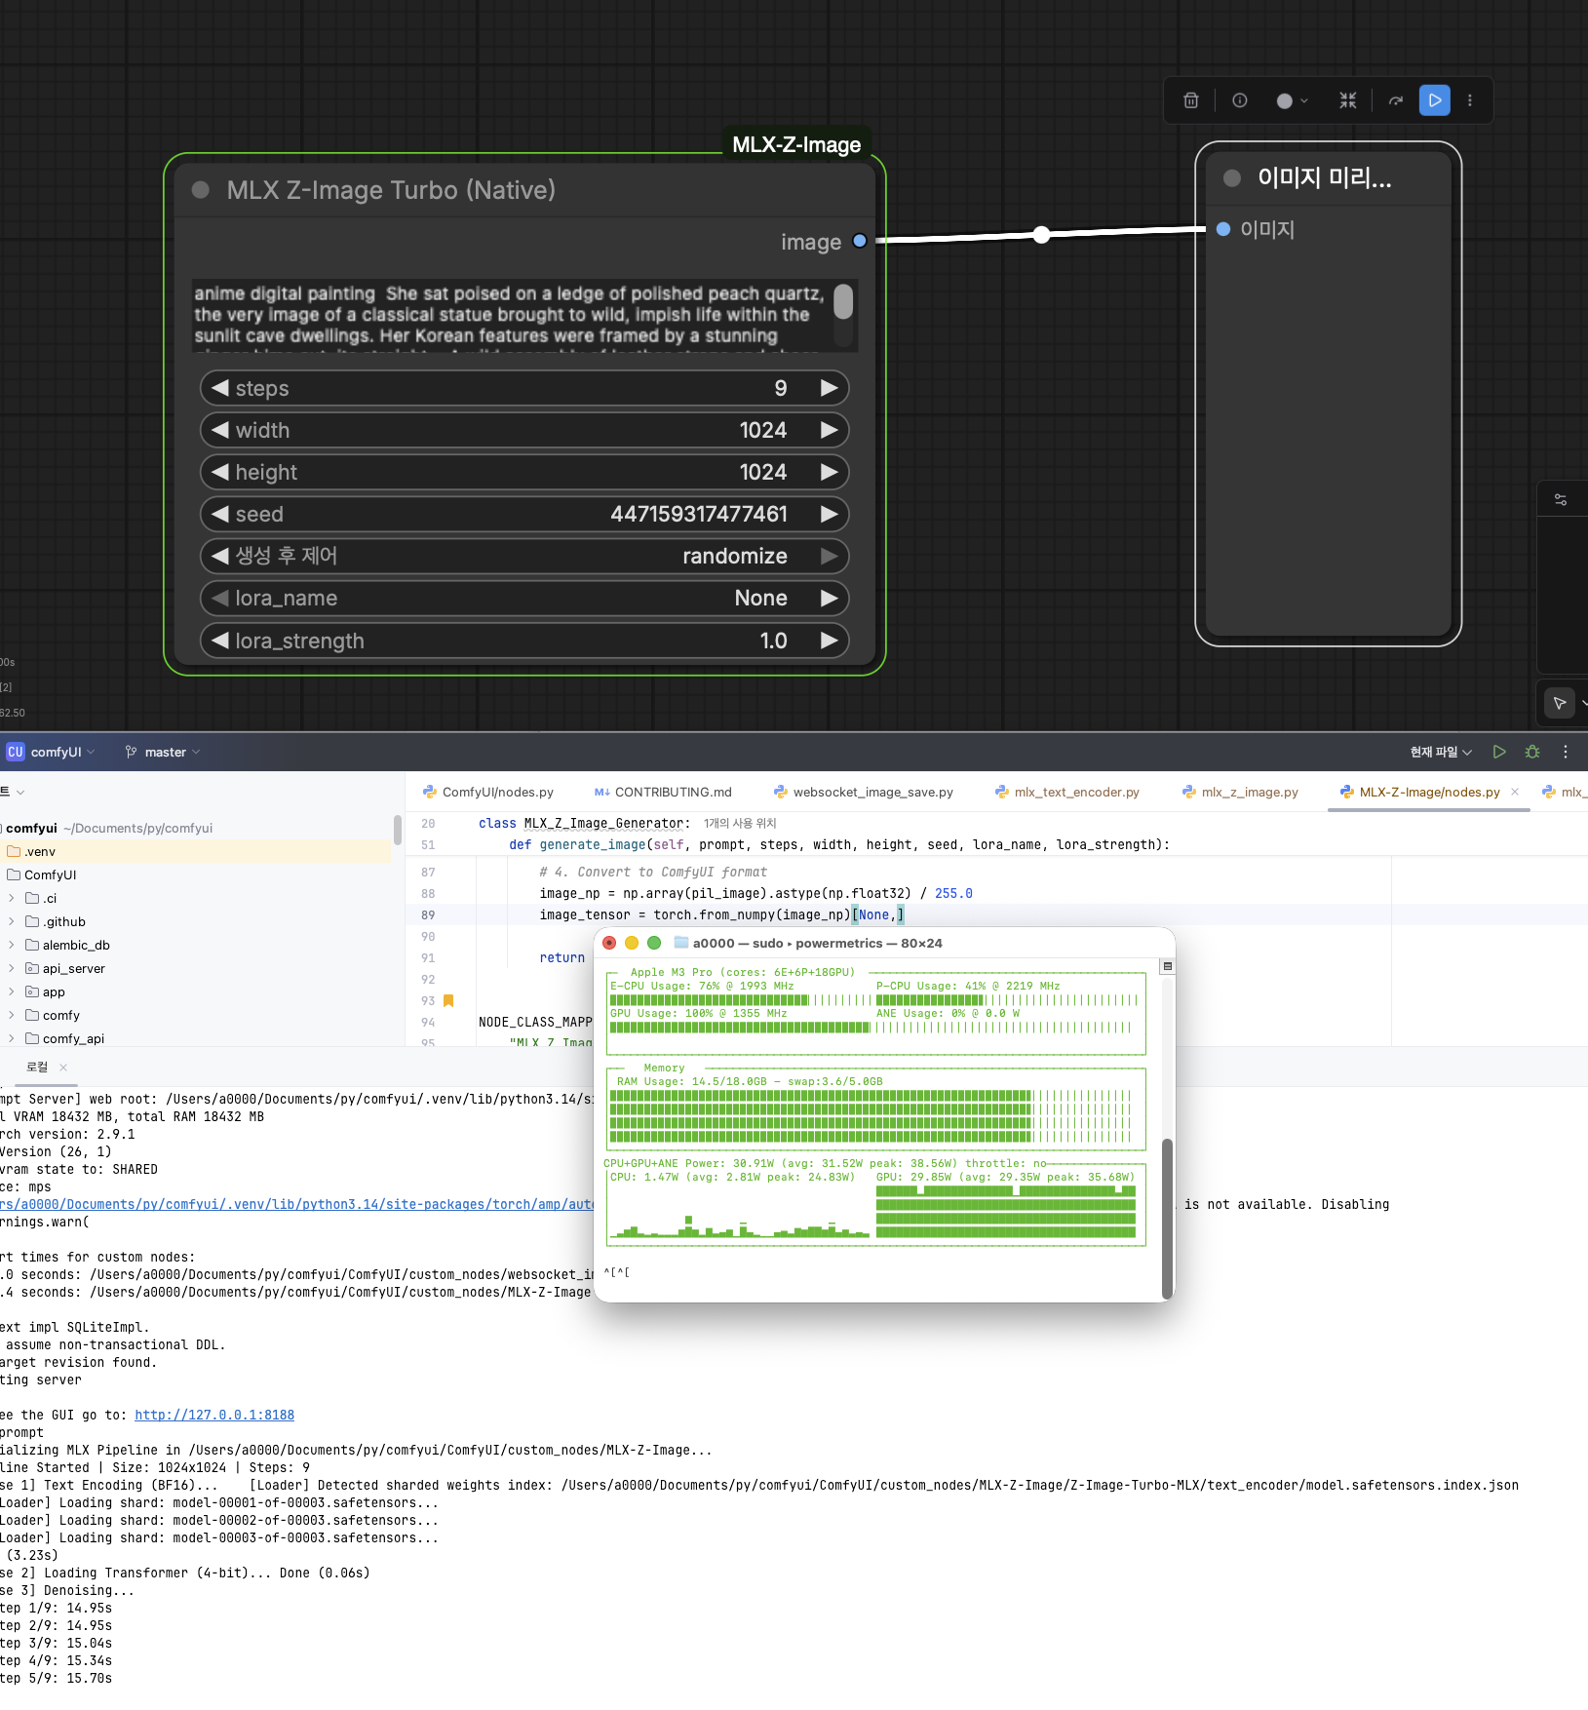Open the http://127.0.0.1:8188 link

coord(214,1415)
